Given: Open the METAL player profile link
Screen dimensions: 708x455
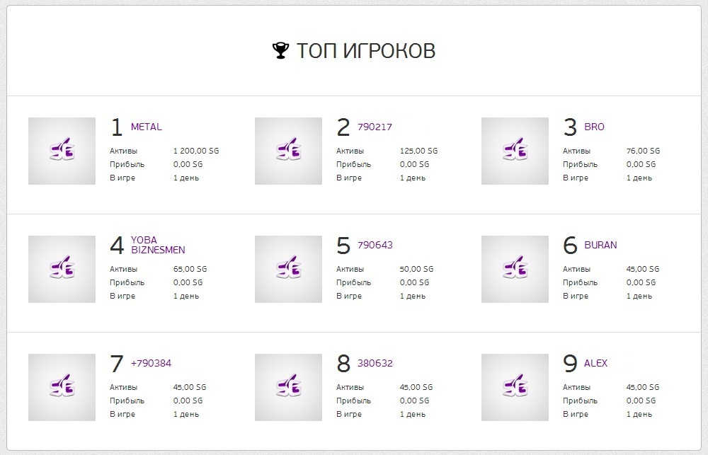Looking at the screenshot, I should [147, 127].
